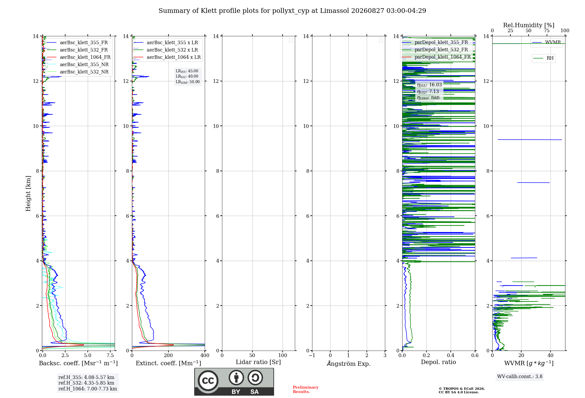Screen dimensions: 585x398
Task: Click the Backsc. coeff. axis label
Action: coord(78,363)
